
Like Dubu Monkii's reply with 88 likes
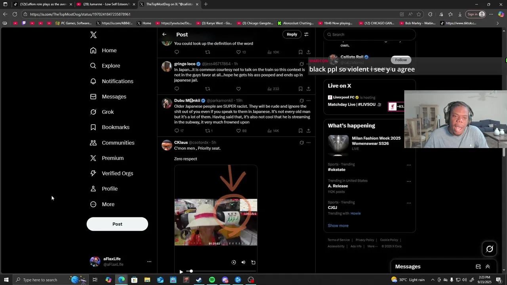(238, 131)
